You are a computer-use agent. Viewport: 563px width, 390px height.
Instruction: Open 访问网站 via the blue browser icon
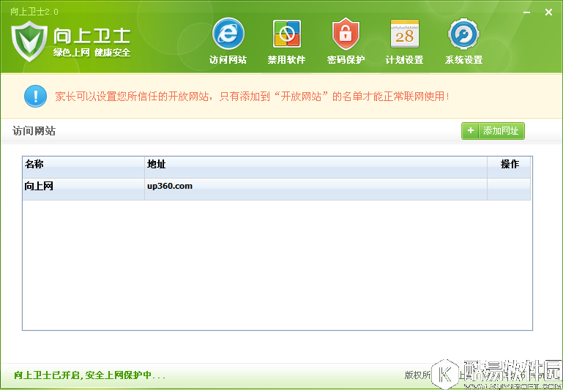[x=228, y=34]
